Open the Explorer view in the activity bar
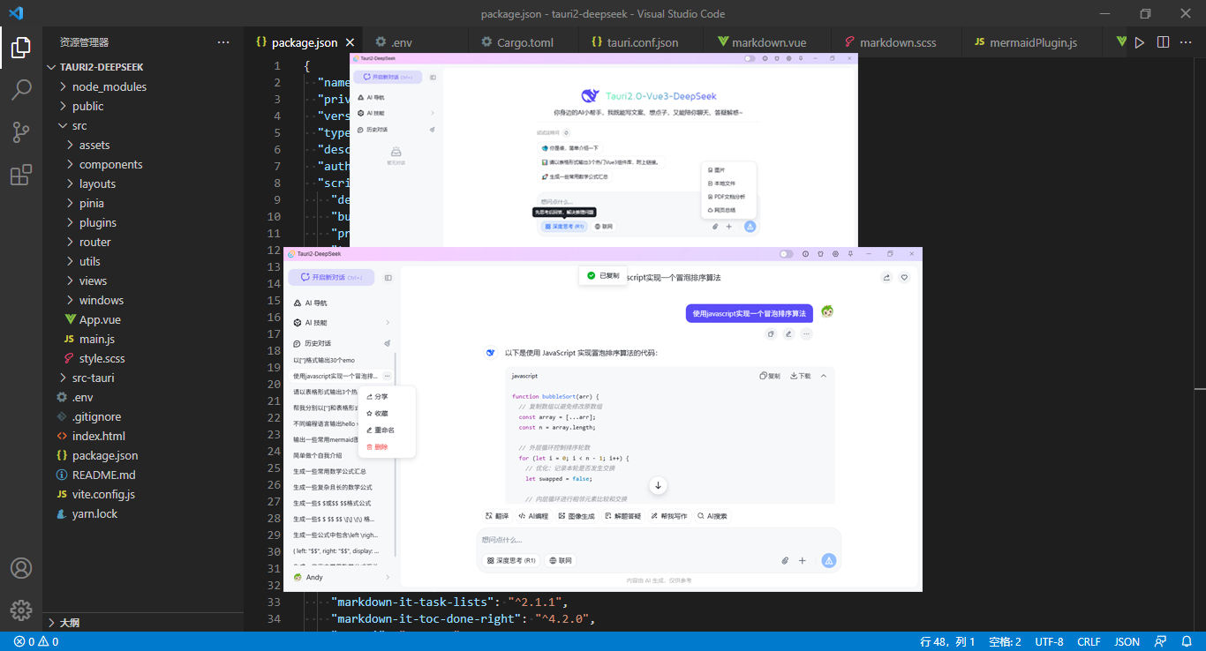The width and height of the screenshot is (1206, 651). click(x=21, y=47)
